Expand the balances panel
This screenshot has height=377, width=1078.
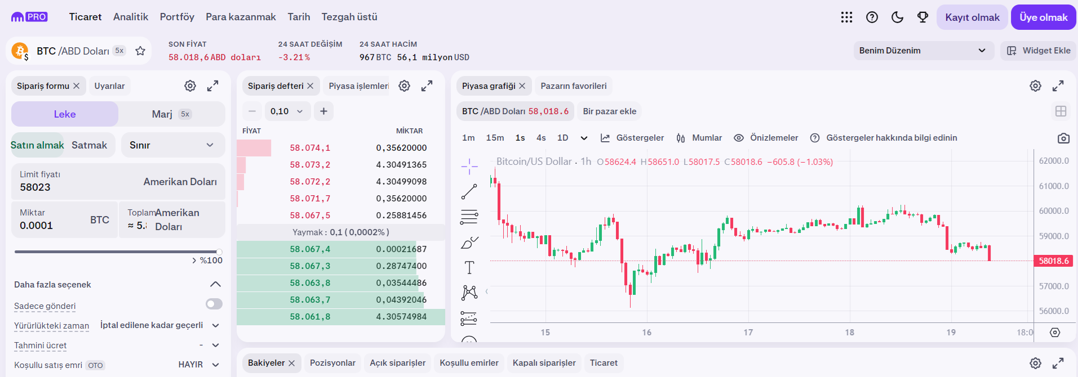click(1058, 363)
